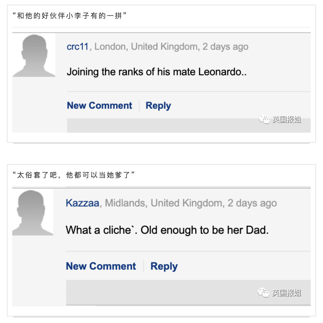Click the avatar silhouette beside Kazzaa

33,213
